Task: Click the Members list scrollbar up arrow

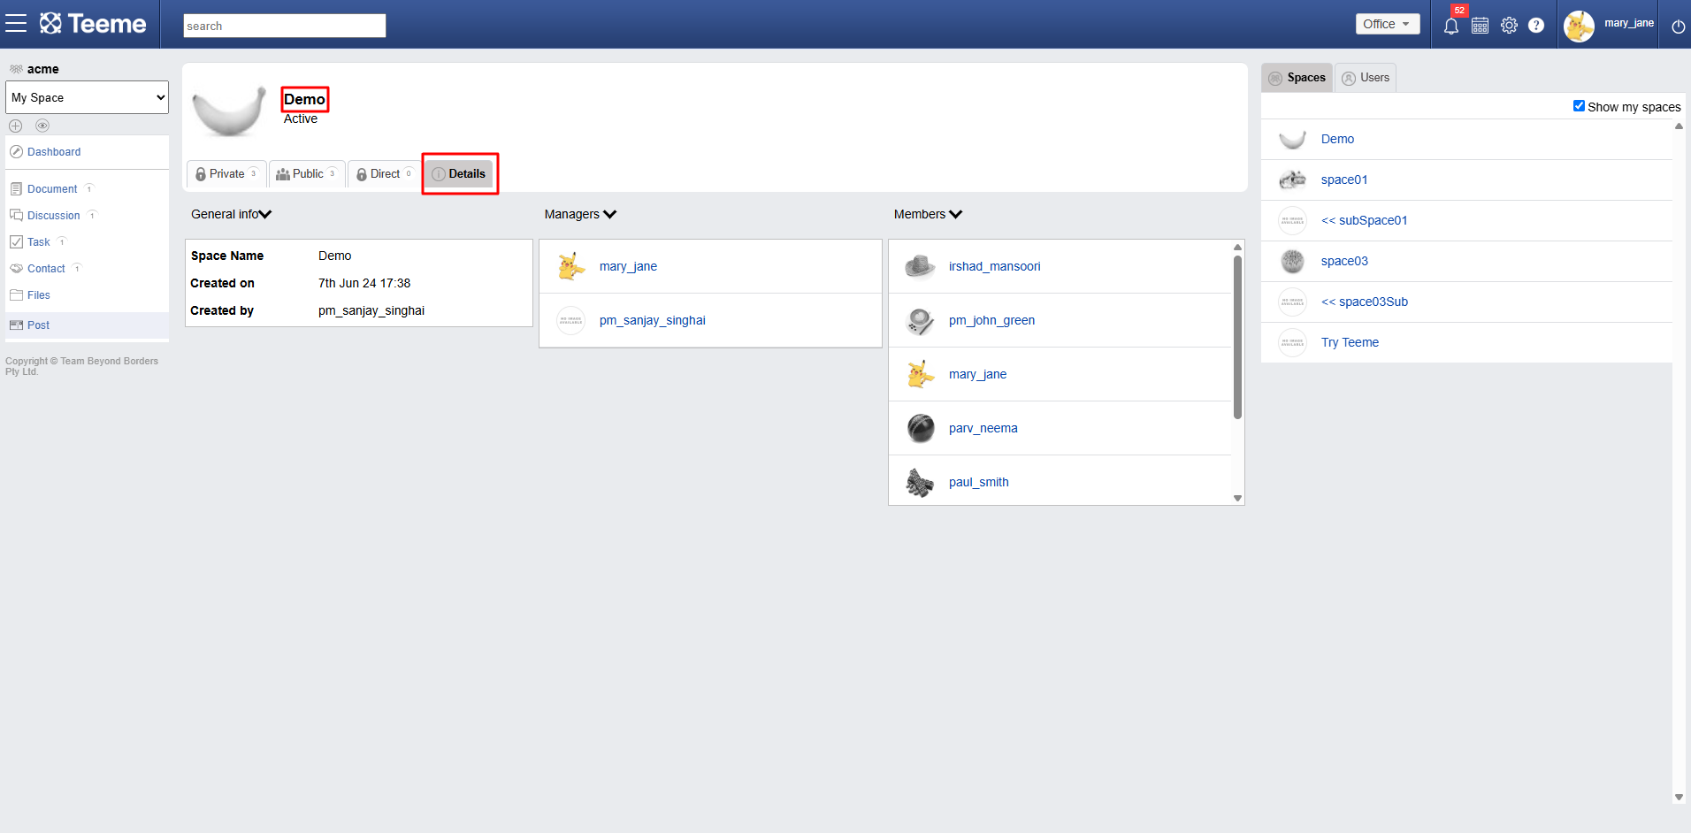Action: tap(1237, 247)
